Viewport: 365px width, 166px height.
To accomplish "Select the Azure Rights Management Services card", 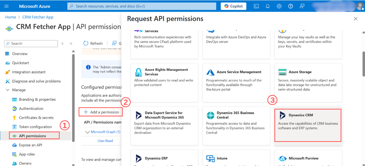I will click(164, 82).
